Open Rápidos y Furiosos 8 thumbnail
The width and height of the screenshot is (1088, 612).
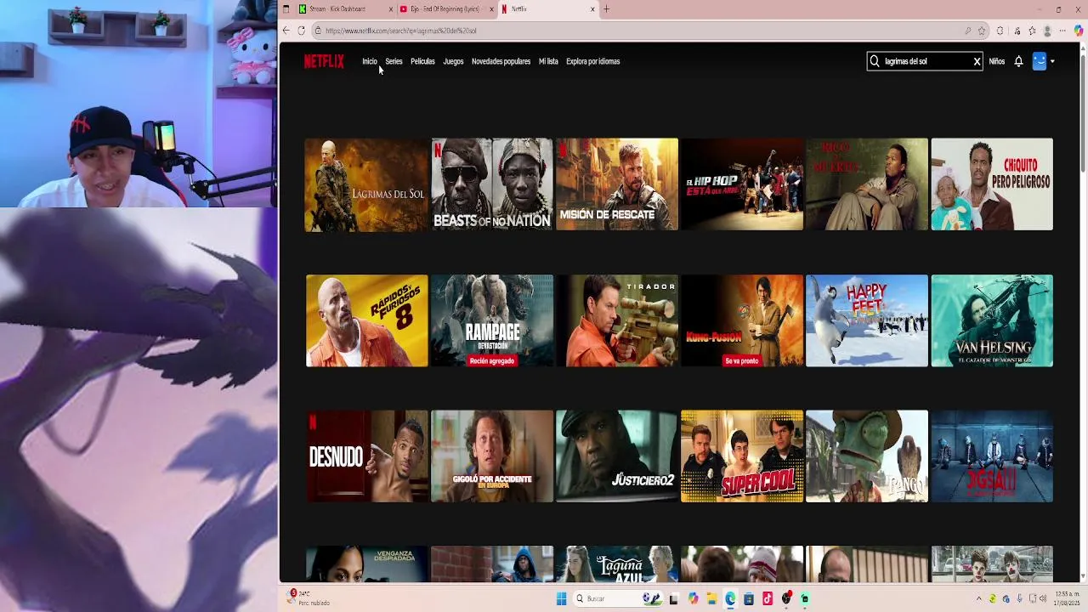(366, 320)
